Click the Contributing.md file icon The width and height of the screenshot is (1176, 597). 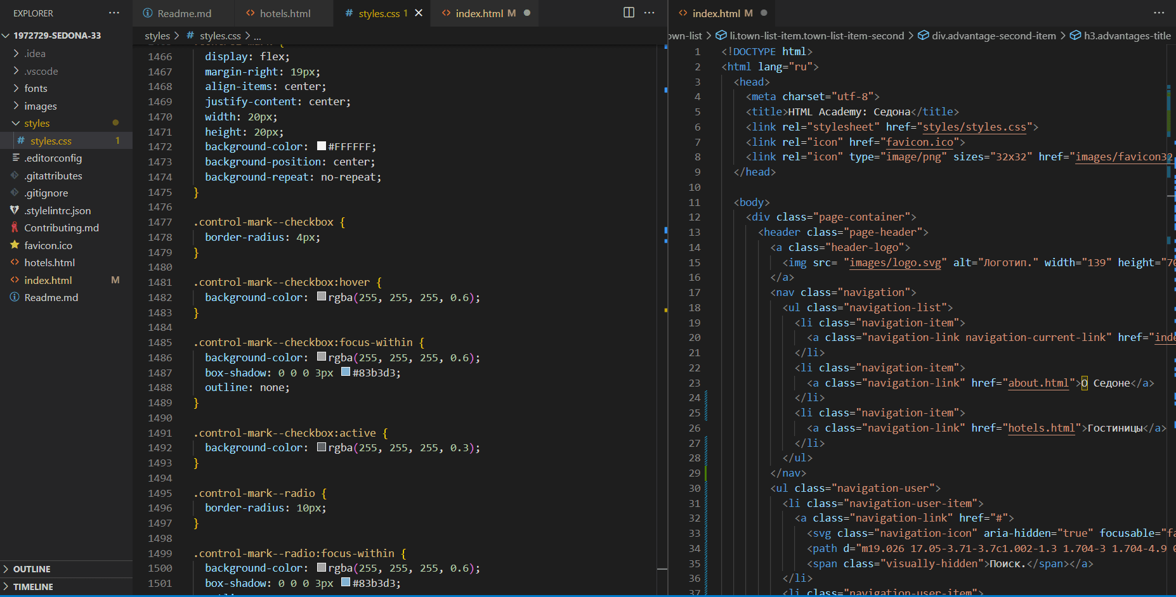(15, 228)
